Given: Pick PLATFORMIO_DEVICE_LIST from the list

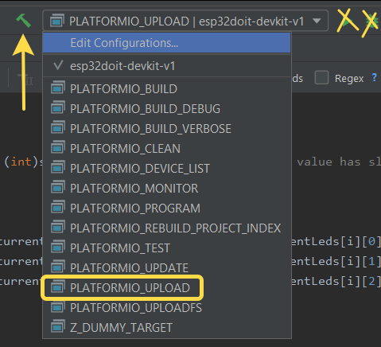Looking at the screenshot, I should (x=166, y=168).
